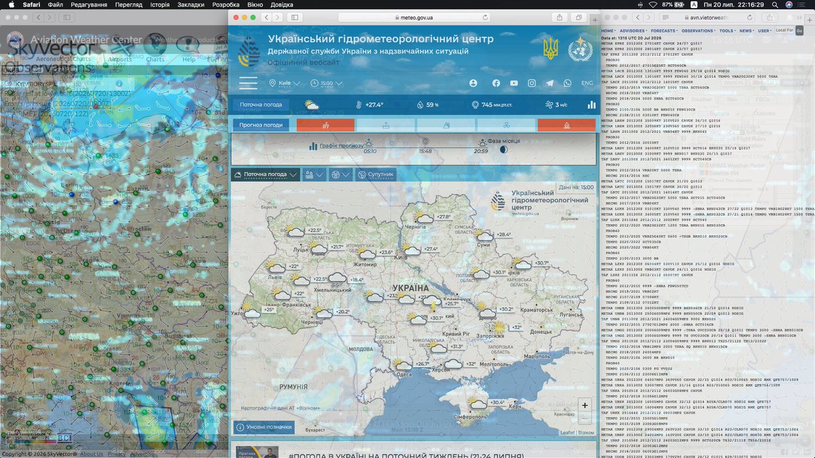This screenshot has width=815, height=458.
Task: Open the Telegram icon
Action: [549, 83]
